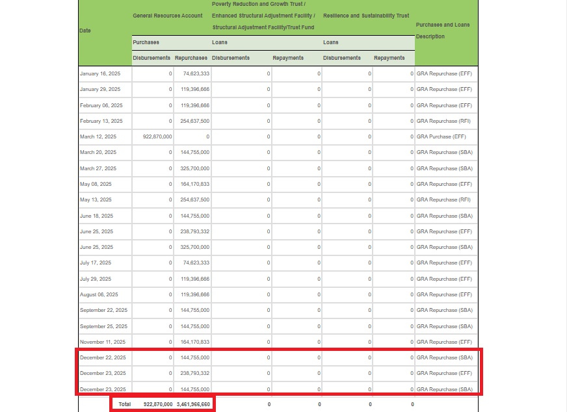The height and width of the screenshot is (412, 567).
Task: Click the February 13, 2025 date cell
Action: [x=101, y=121]
